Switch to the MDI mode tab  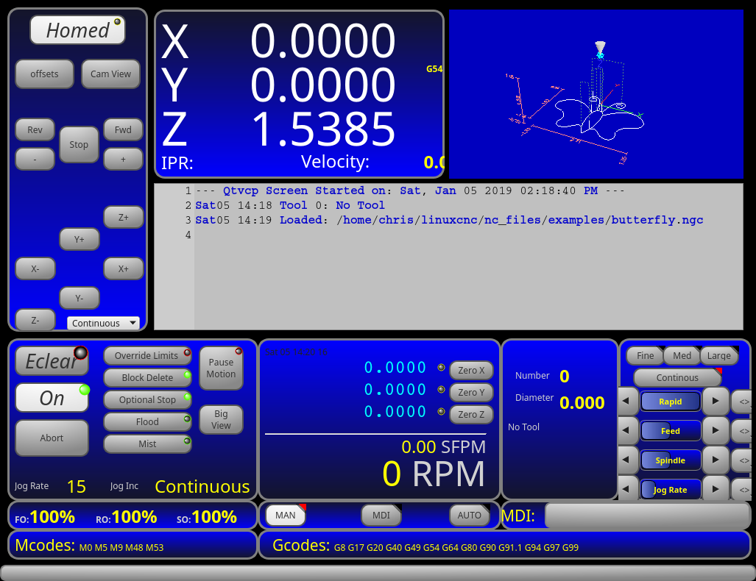click(x=381, y=515)
